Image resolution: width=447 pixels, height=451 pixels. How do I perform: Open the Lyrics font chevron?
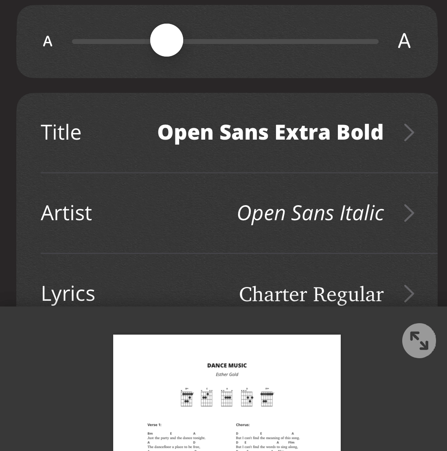[409, 293]
